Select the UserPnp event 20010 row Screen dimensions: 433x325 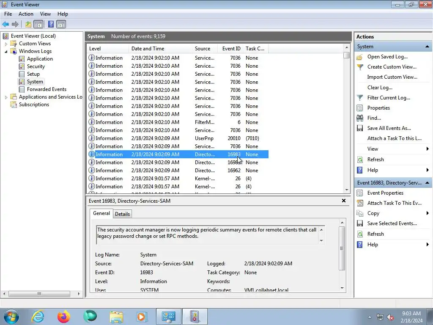[x=178, y=138]
